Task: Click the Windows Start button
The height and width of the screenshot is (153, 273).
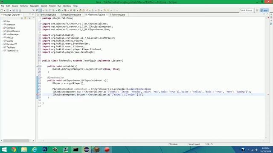Action: [4, 150]
